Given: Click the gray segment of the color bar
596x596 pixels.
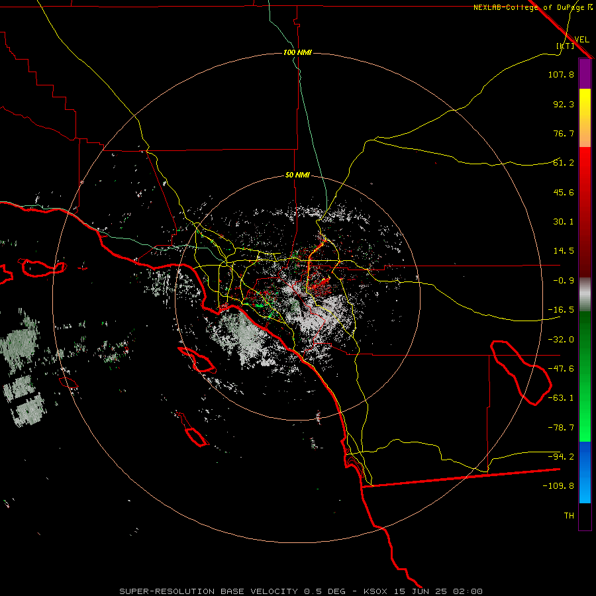Looking at the screenshot, I should click(x=585, y=295).
